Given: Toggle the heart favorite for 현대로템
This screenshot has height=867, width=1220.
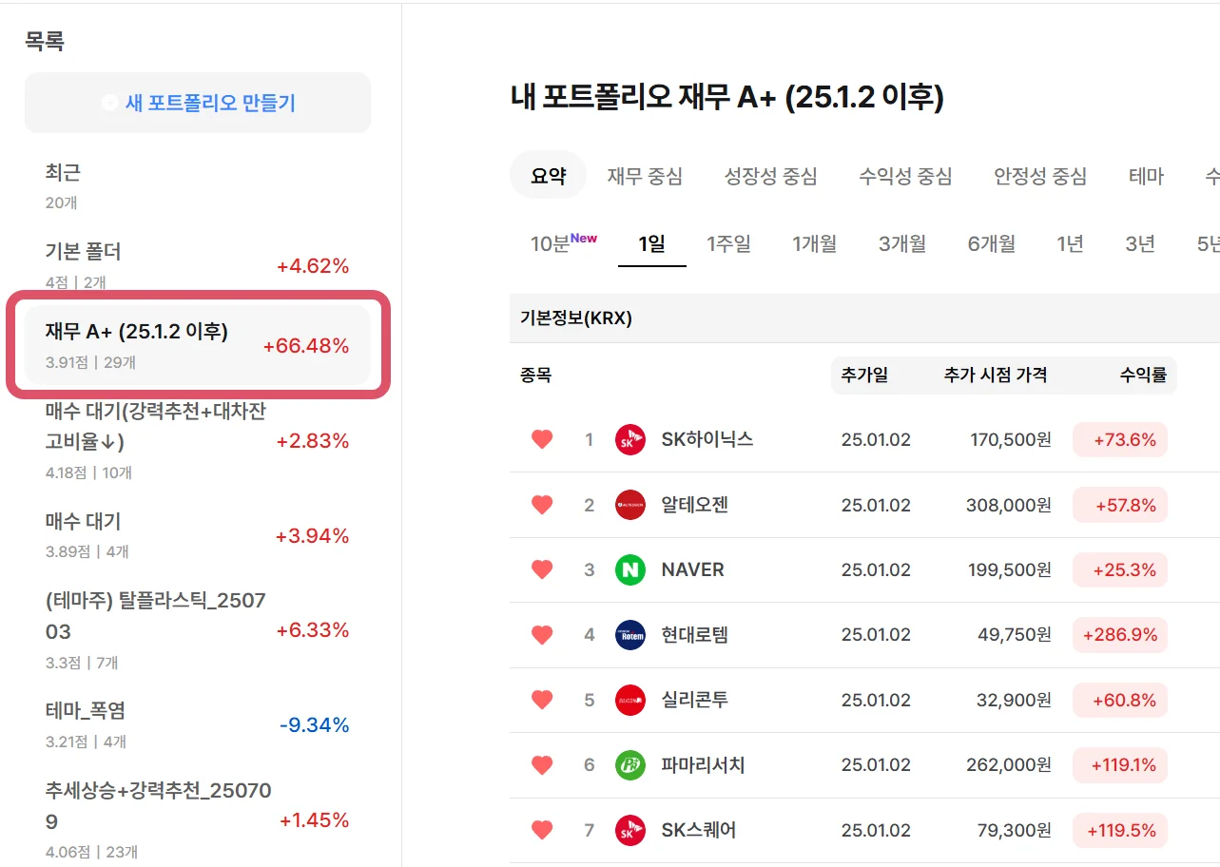Looking at the screenshot, I should (542, 635).
